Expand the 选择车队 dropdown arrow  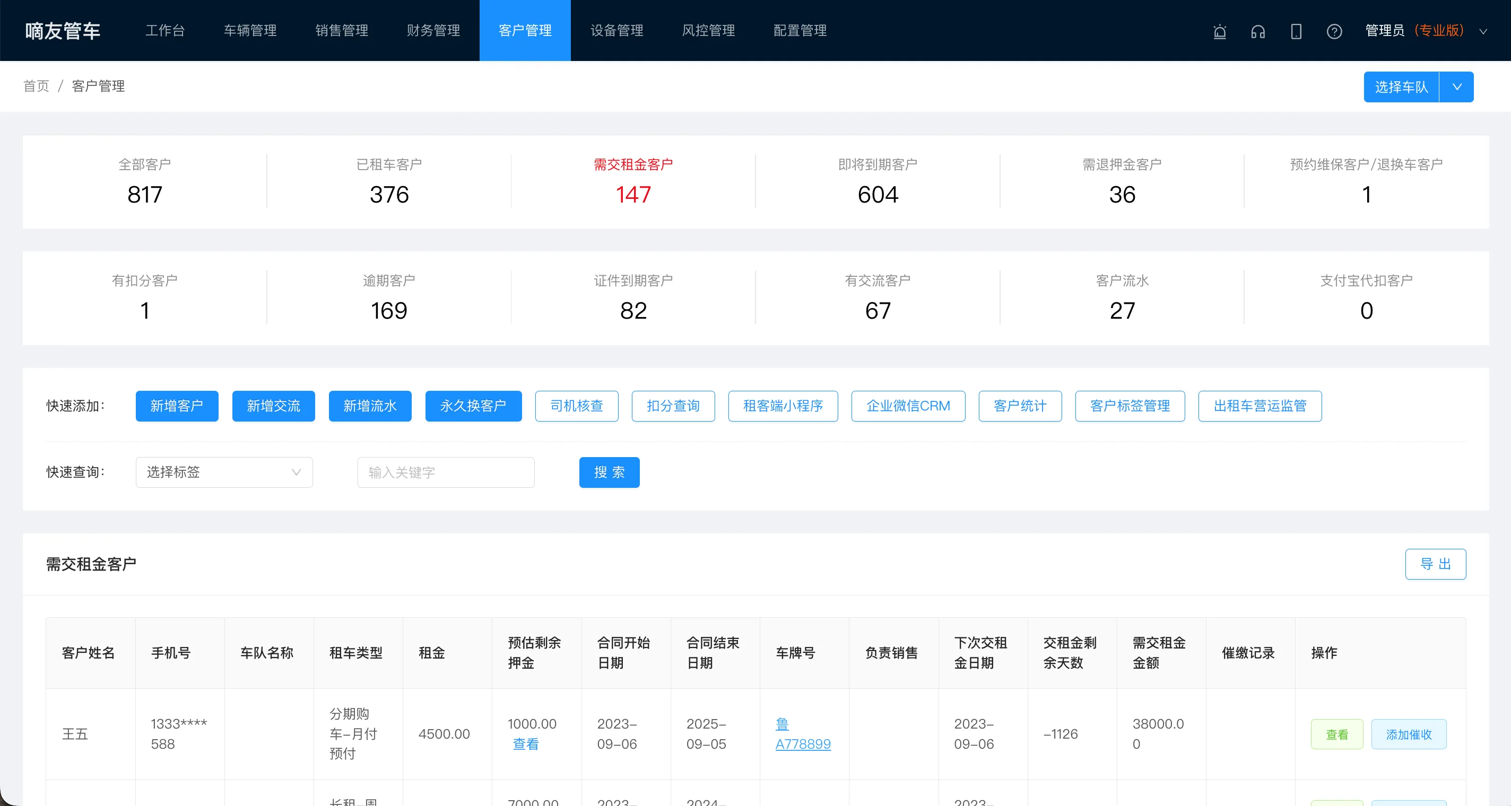(x=1456, y=87)
